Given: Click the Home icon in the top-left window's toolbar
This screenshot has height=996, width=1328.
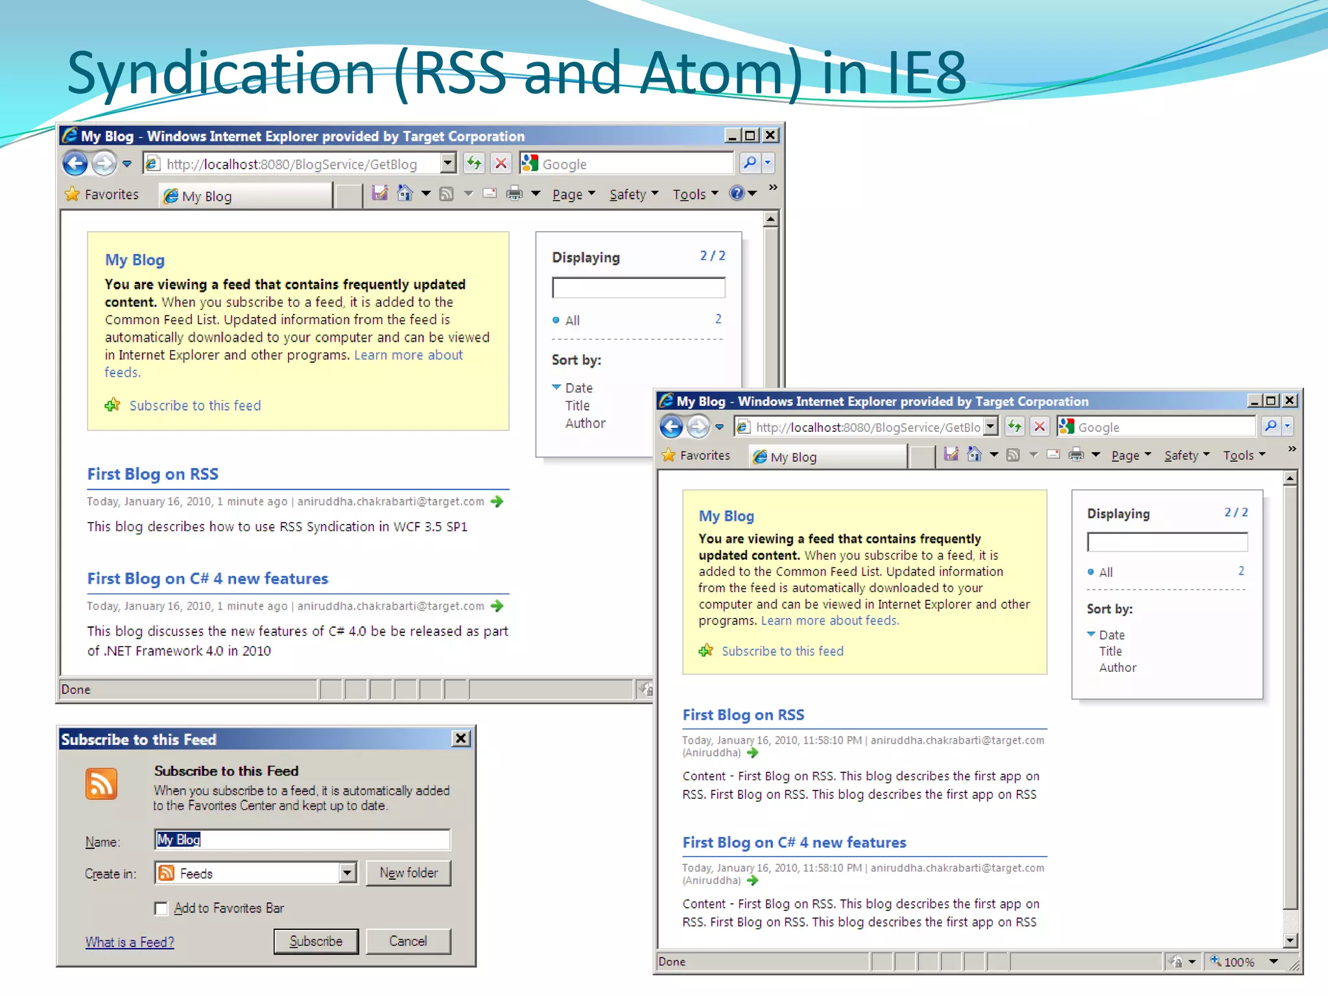Looking at the screenshot, I should click(405, 193).
